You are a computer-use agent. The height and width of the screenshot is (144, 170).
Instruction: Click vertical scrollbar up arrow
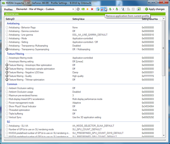164,19
